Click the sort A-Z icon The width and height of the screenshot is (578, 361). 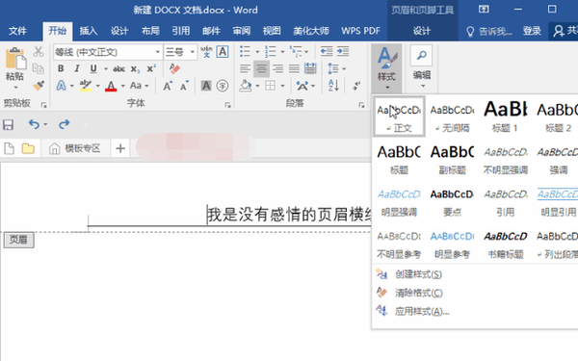pos(333,86)
